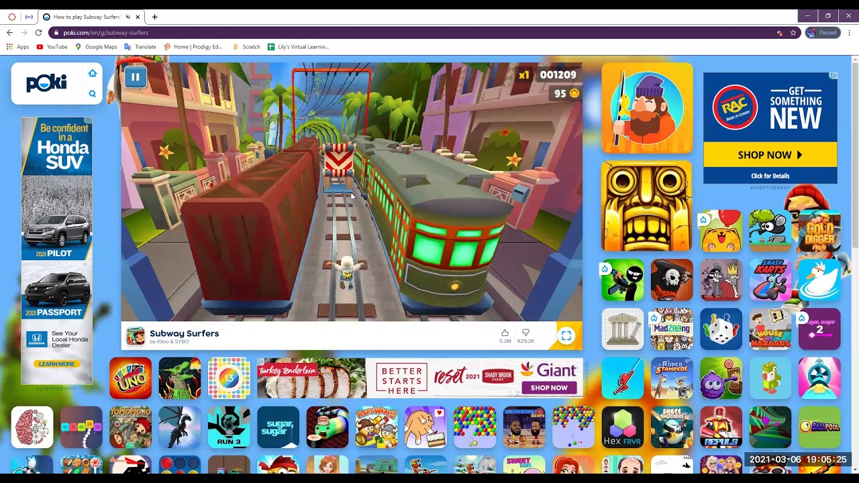Open the Apps bookmark shortcut

pyautogui.click(x=17, y=47)
